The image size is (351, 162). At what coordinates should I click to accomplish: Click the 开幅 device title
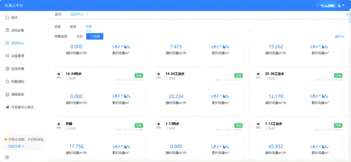coord(69,124)
